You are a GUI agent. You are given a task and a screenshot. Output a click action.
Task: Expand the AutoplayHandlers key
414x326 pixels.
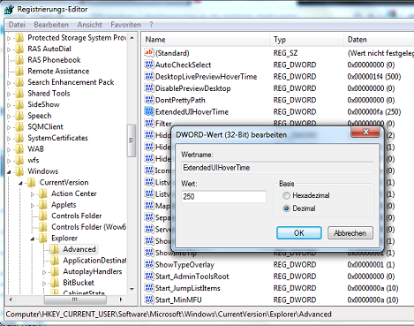[x=44, y=272]
